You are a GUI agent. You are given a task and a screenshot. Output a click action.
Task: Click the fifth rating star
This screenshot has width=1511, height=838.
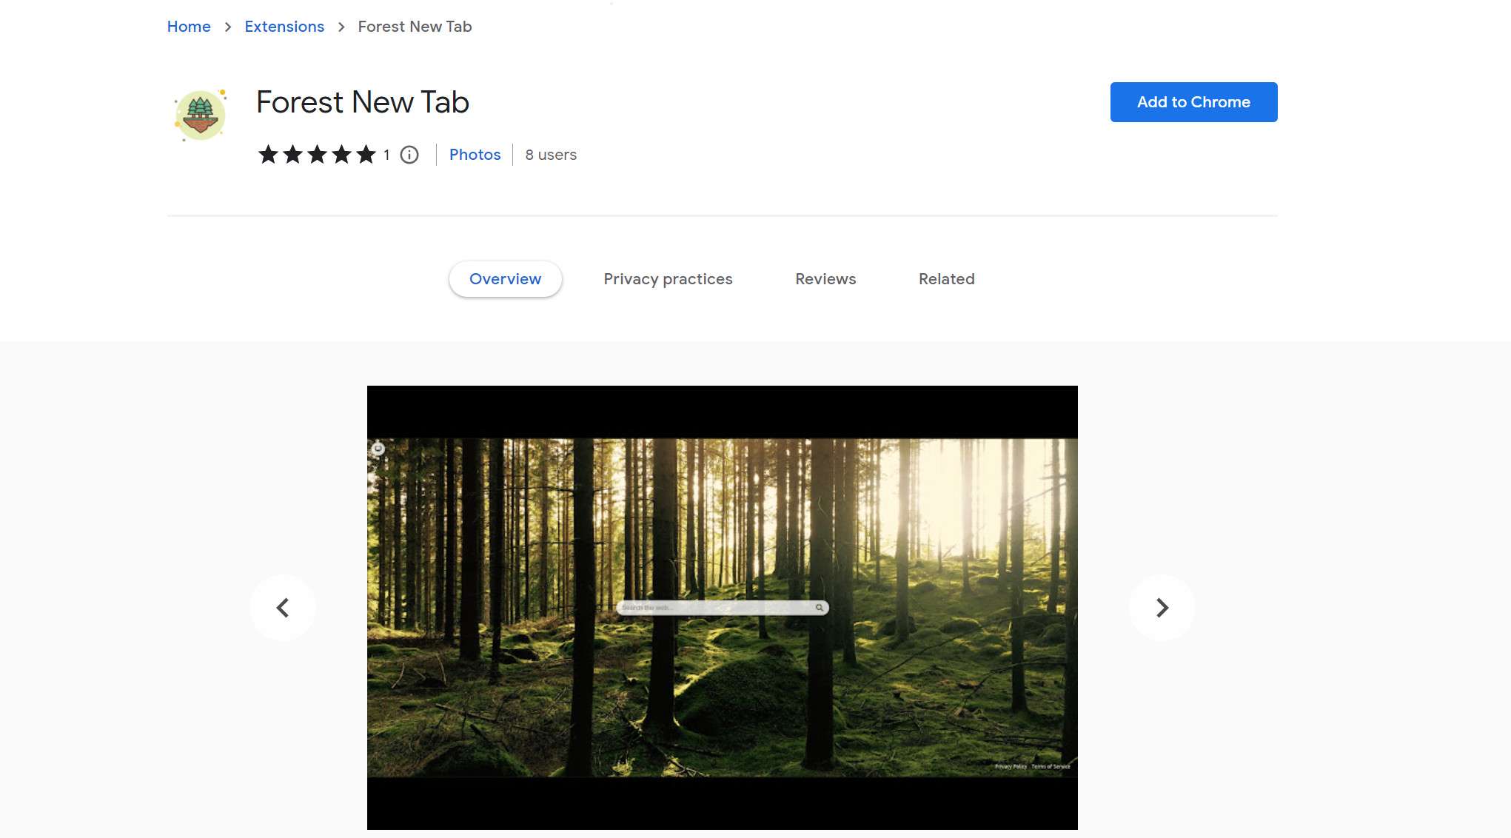(366, 155)
